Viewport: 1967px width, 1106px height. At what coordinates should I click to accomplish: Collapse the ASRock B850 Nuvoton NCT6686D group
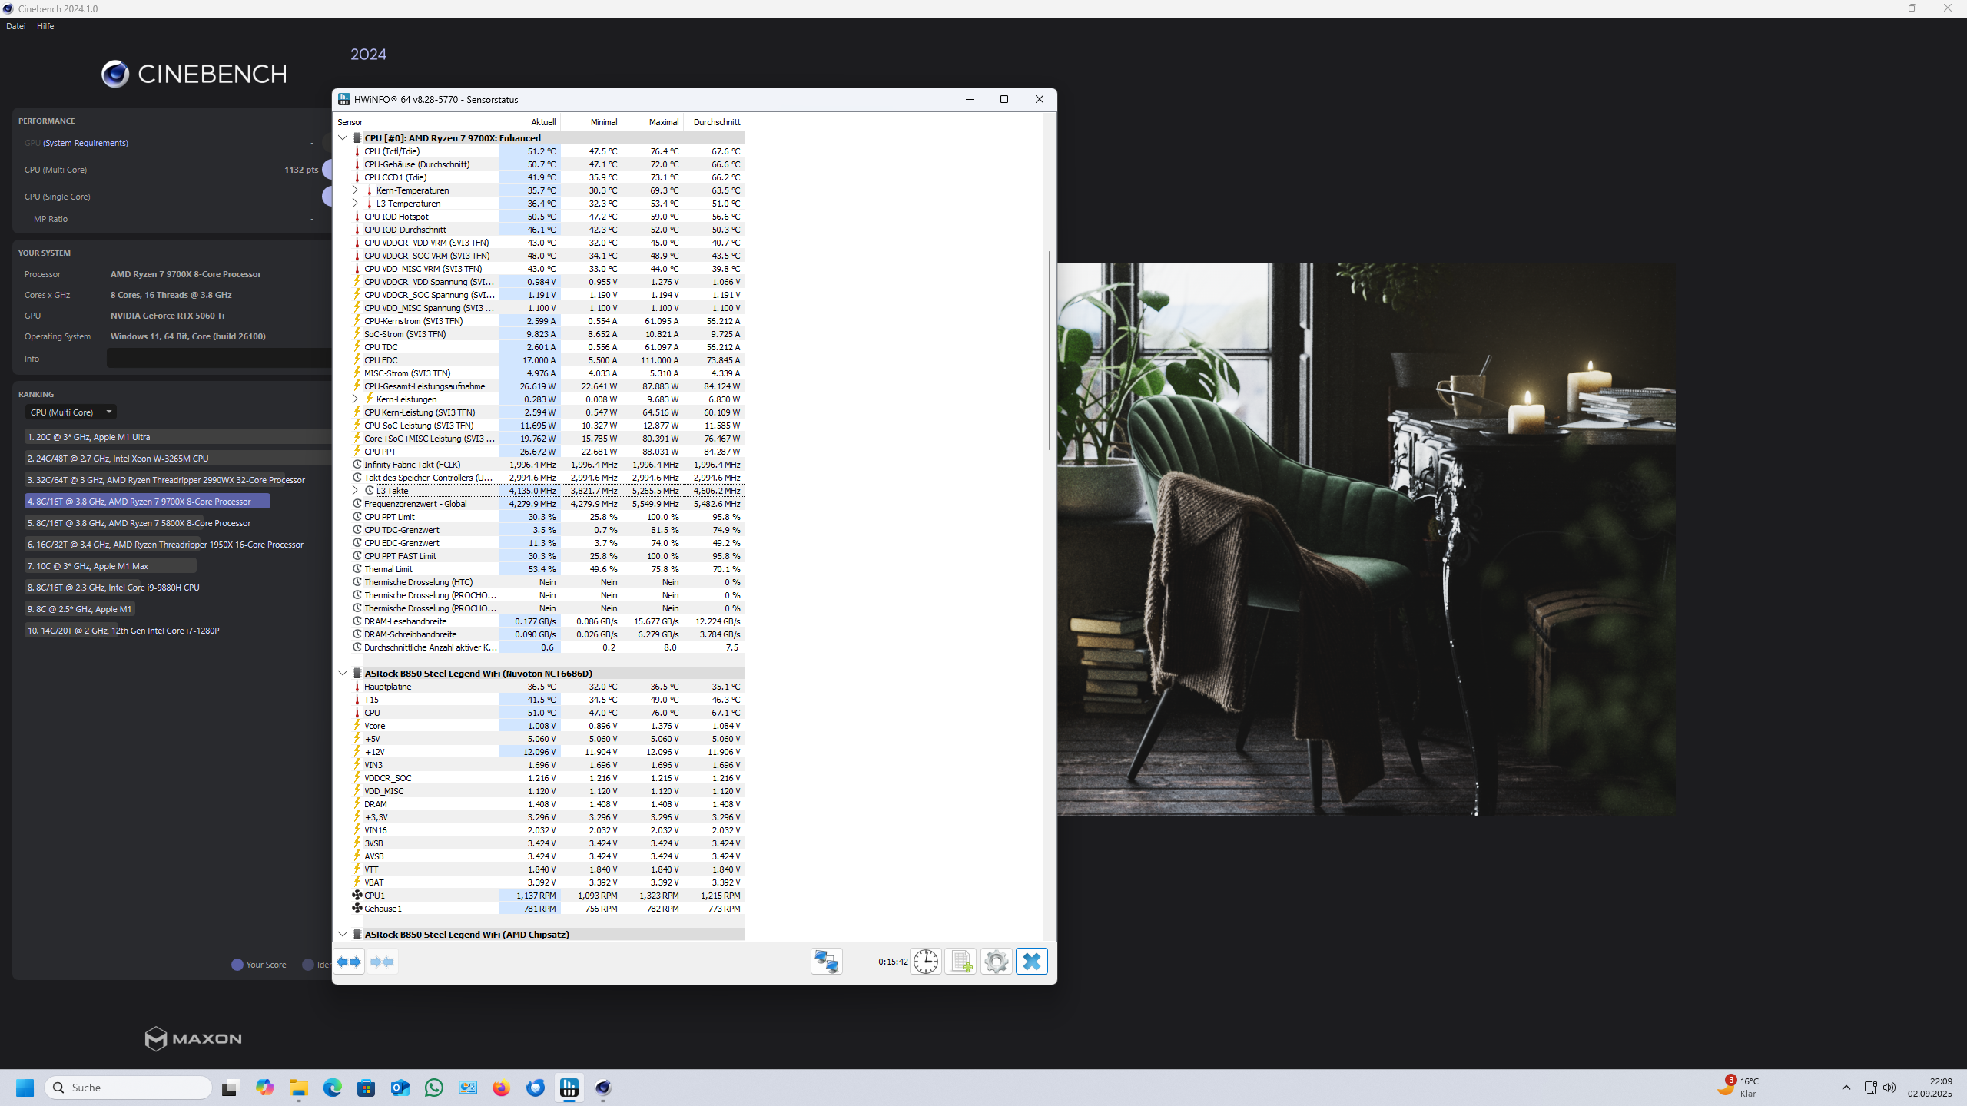tap(343, 674)
